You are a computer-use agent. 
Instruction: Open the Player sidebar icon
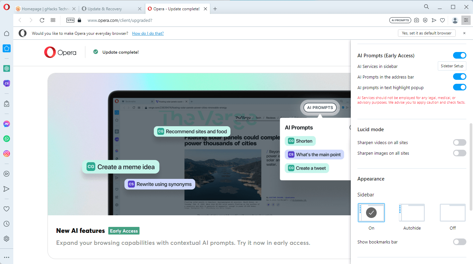point(7,174)
